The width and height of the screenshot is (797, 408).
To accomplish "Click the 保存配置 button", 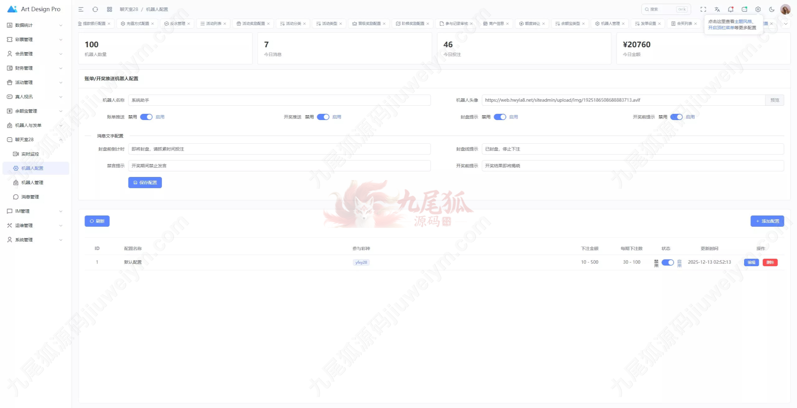I will tap(145, 183).
